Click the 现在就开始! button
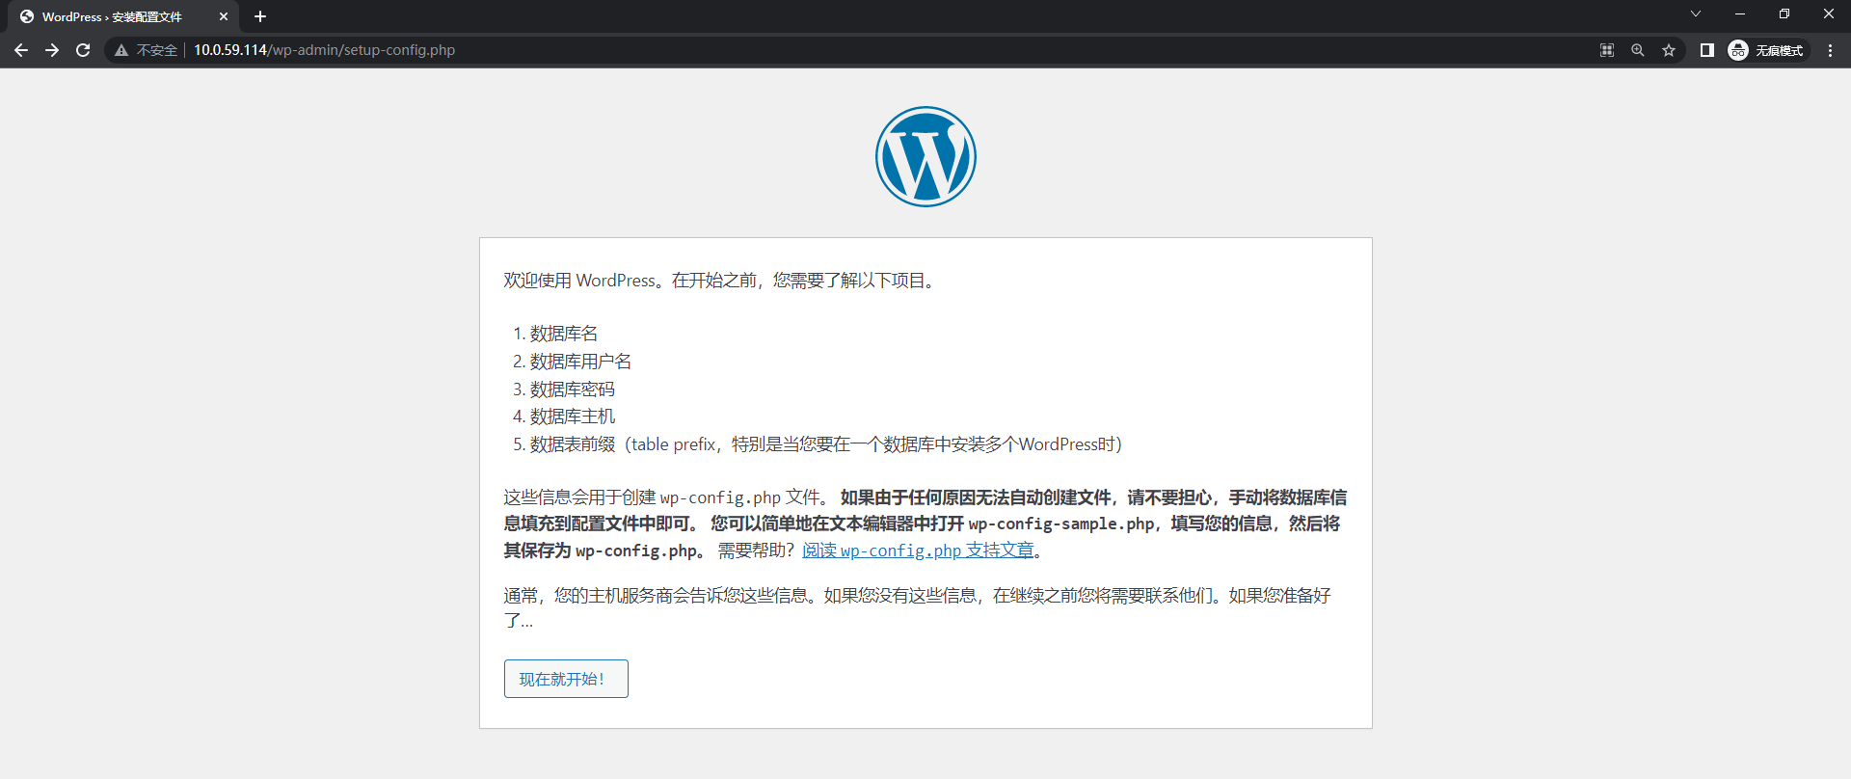Image resolution: width=1851 pixels, height=779 pixels. [566, 679]
